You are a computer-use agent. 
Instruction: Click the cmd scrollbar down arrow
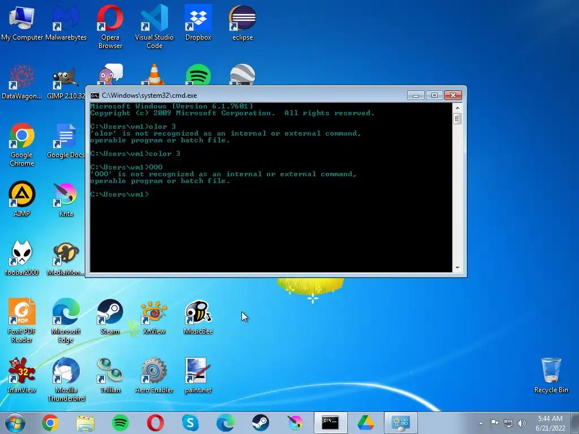[x=457, y=268]
